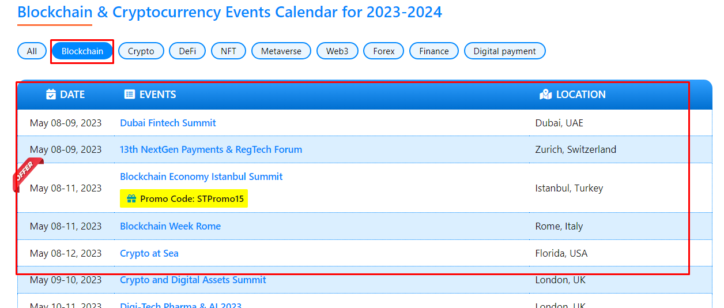724x308 pixels.
Task: Select the All filter pill
Action: (x=32, y=51)
